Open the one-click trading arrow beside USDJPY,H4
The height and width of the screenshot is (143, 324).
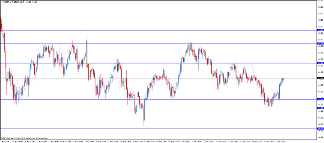(2, 2)
